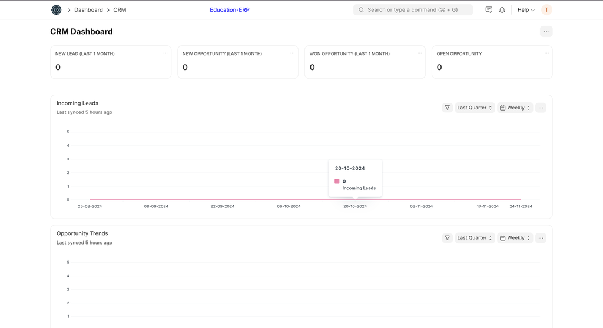Click the Opportunity Trends chart title

click(x=82, y=233)
